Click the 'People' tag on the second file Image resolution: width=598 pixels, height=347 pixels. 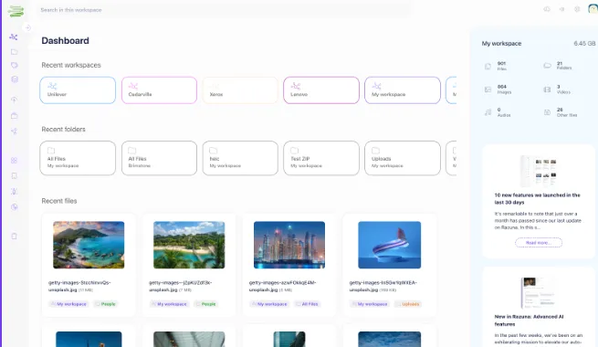205,304
